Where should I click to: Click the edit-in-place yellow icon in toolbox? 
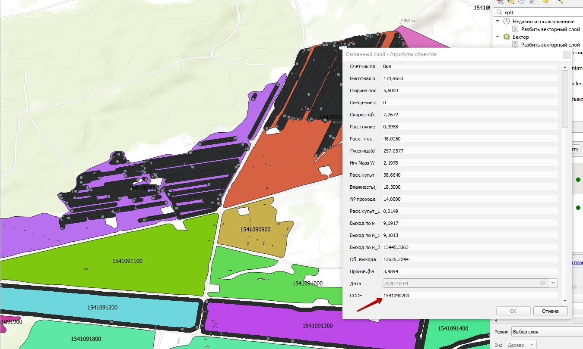[546, 2]
